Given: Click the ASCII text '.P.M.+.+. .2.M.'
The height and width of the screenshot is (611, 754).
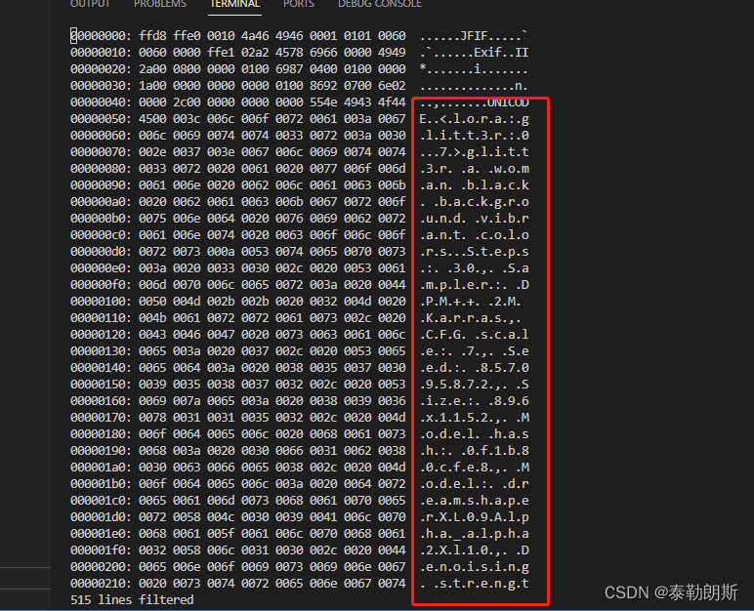Looking at the screenshot, I should click(x=471, y=301).
